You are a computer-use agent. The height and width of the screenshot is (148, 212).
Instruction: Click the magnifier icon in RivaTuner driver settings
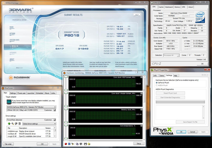click(12, 124)
